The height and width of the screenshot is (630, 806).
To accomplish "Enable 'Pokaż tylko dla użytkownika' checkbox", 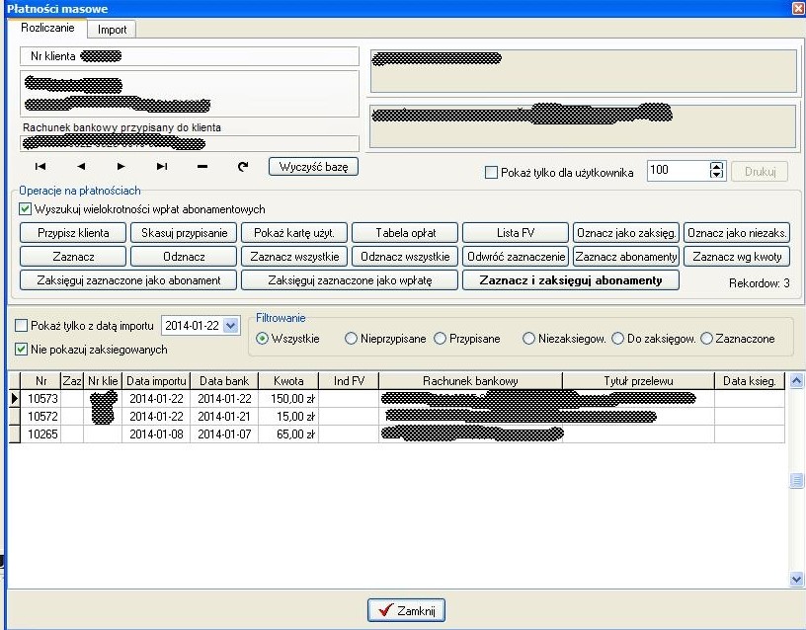I will (492, 172).
